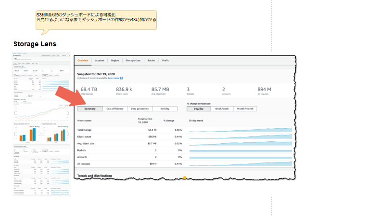Click the 894 M all requests figure
This screenshot has height=216, width=367.
(x=264, y=89)
